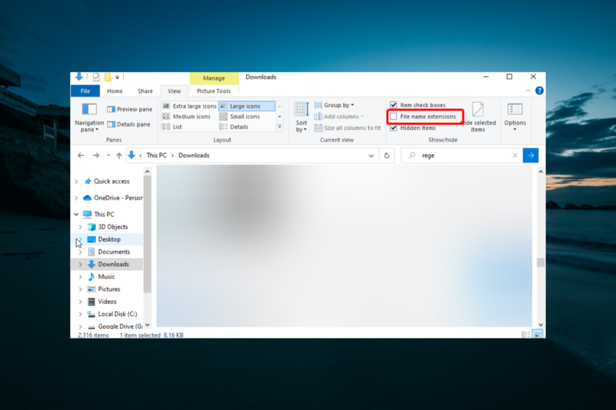The height and width of the screenshot is (410, 616).
Task: Expand Quick access tree node
Action: click(x=76, y=181)
